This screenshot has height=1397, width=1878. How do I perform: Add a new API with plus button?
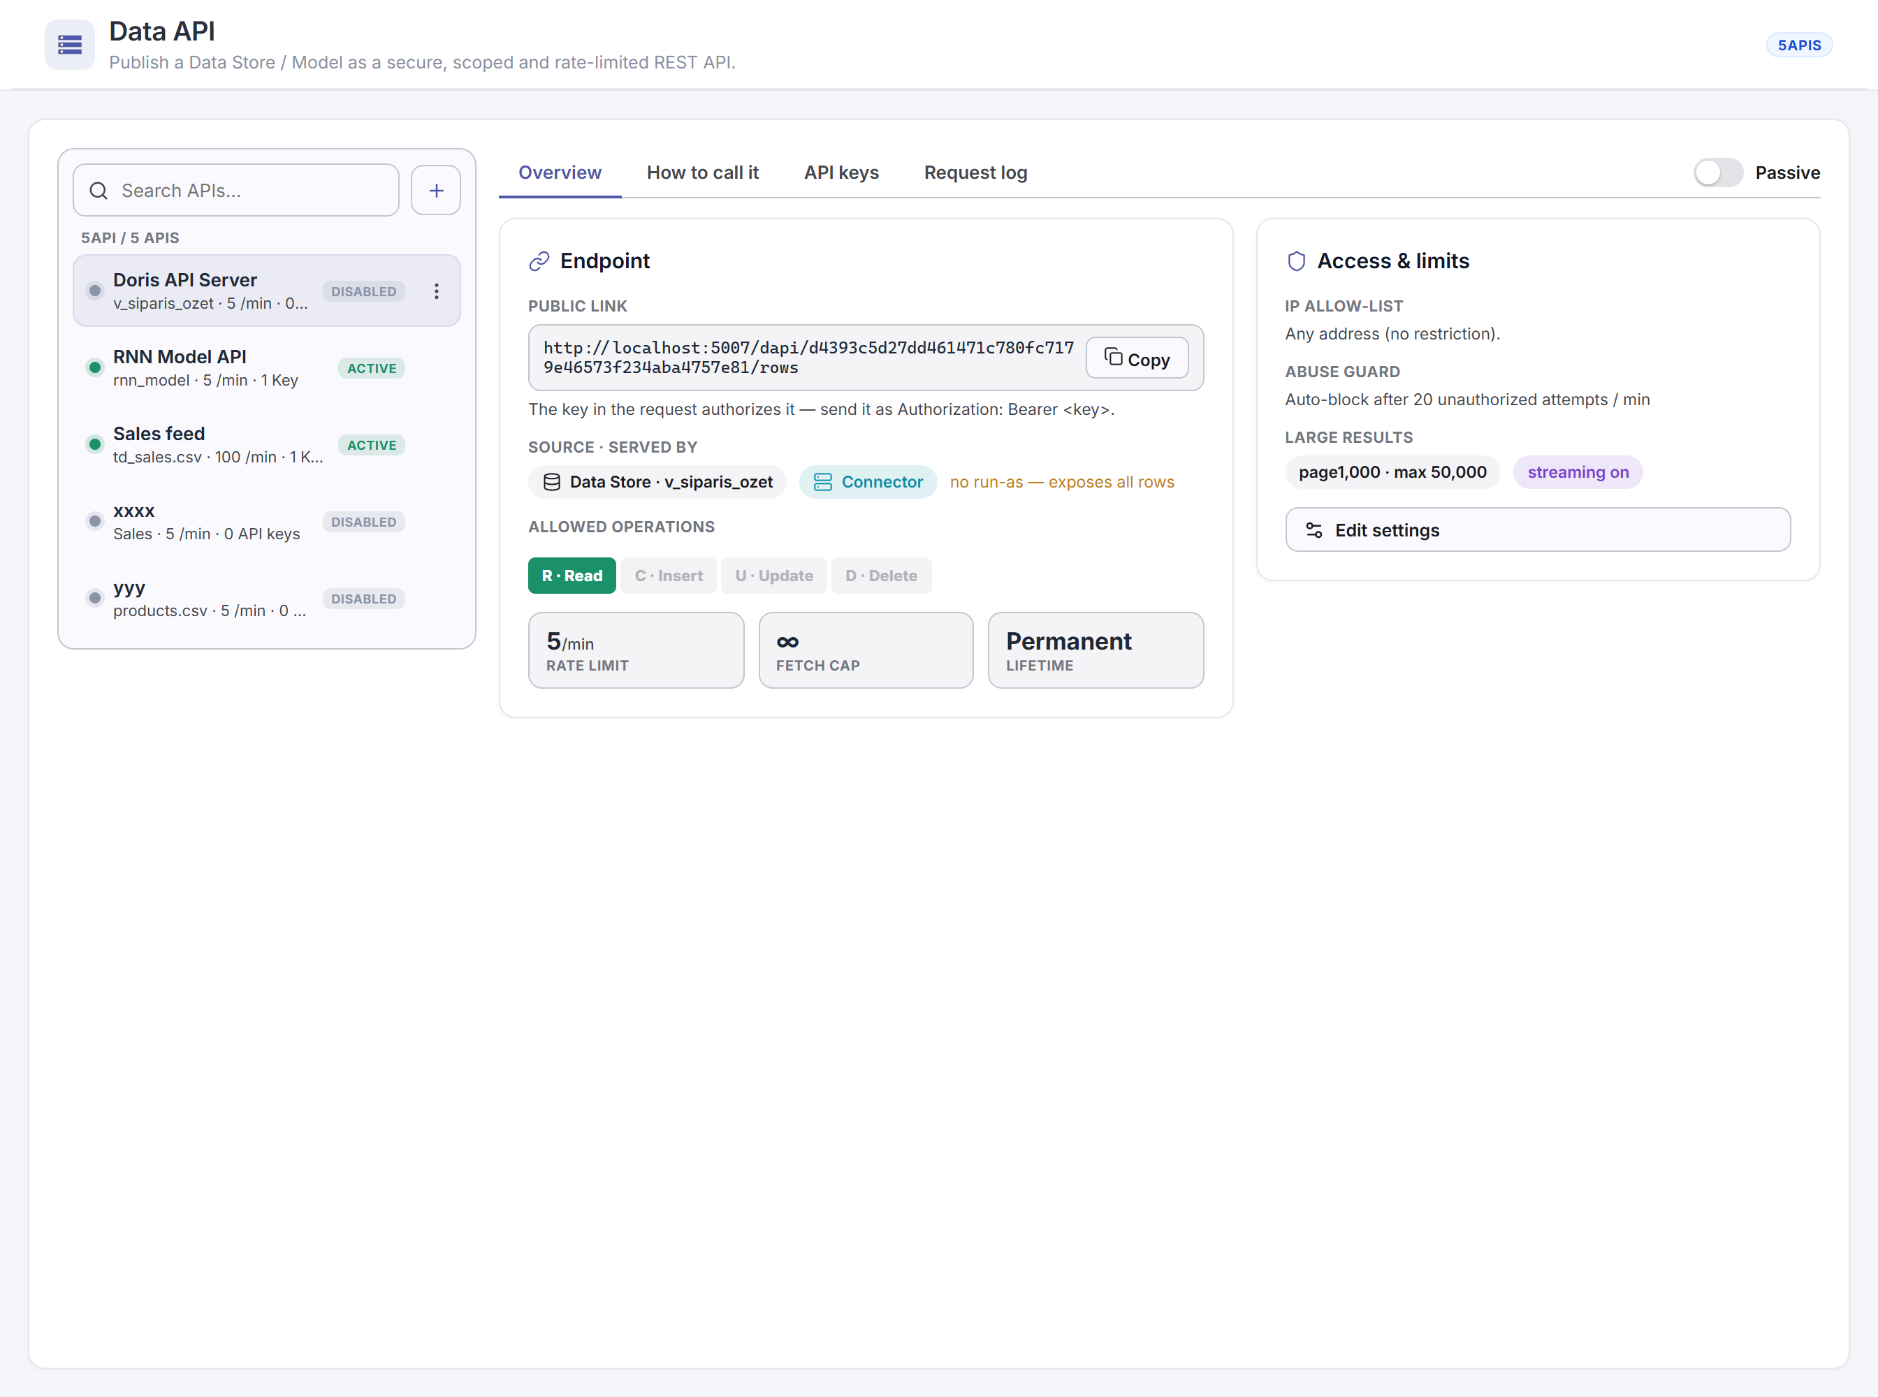pyautogui.click(x=436, y=190)
